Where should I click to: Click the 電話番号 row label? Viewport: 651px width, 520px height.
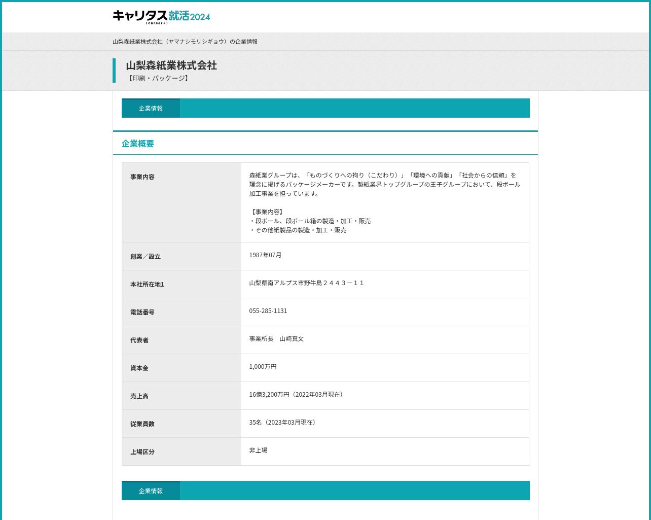coord(142,313)
